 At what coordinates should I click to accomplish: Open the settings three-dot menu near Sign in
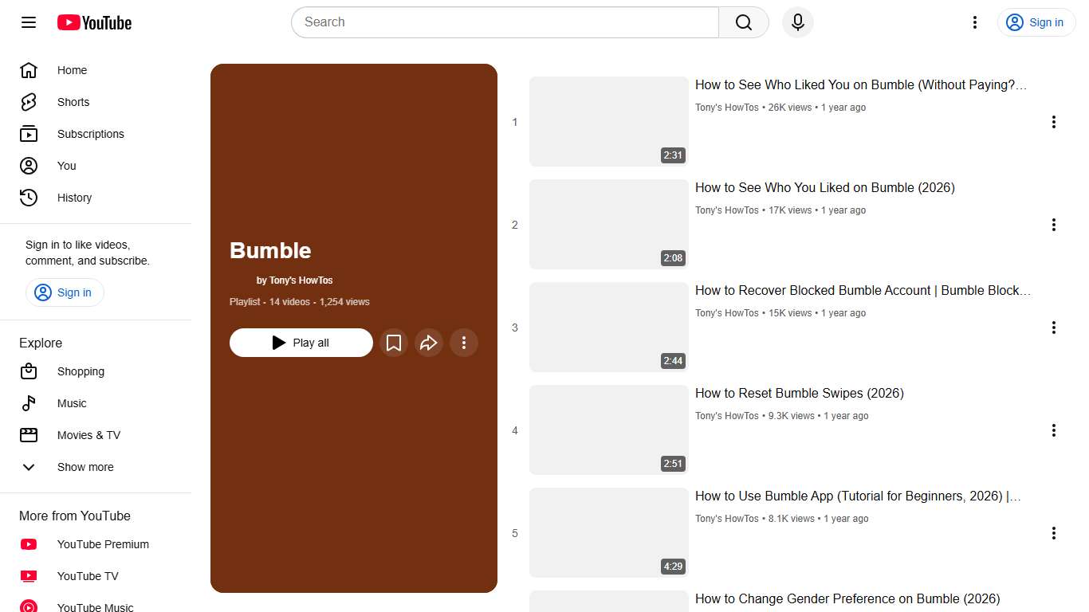click(974, 22)
